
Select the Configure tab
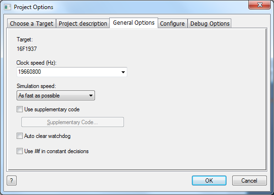click(172, 23)
